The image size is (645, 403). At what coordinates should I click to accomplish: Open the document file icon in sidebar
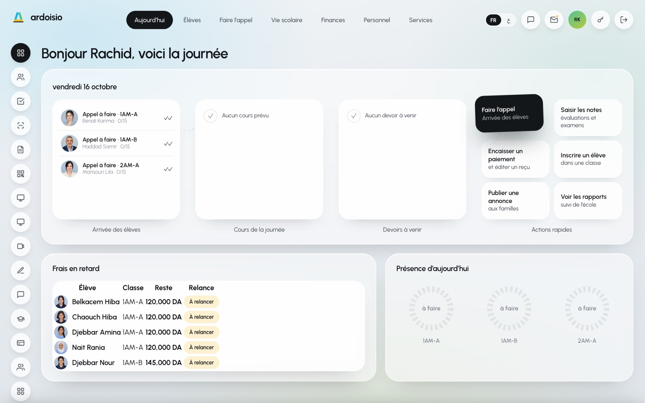(x=21, y=150)
